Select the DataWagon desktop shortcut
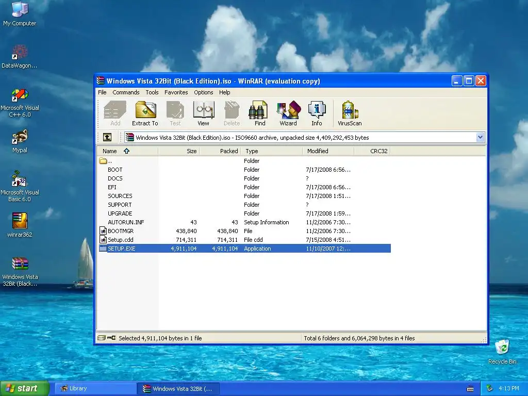This screenshot has height=396, width=528. (x=20, y=57)
